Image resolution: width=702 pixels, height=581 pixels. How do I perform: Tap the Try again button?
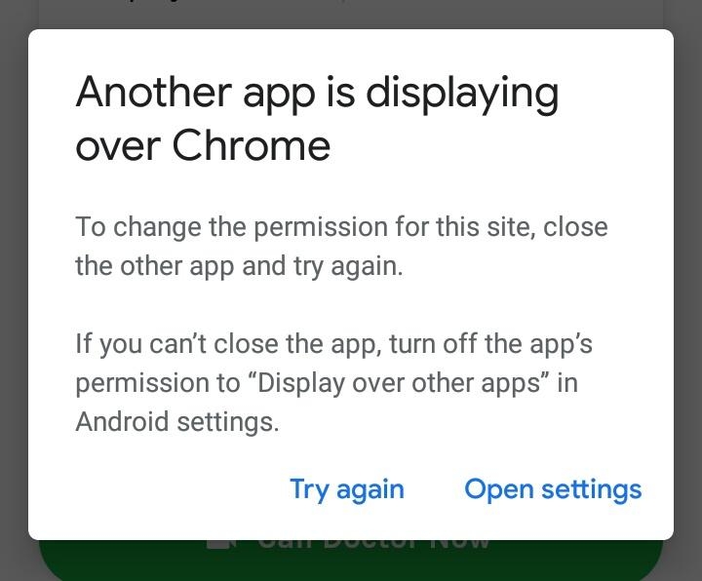[x=347, y=490]
